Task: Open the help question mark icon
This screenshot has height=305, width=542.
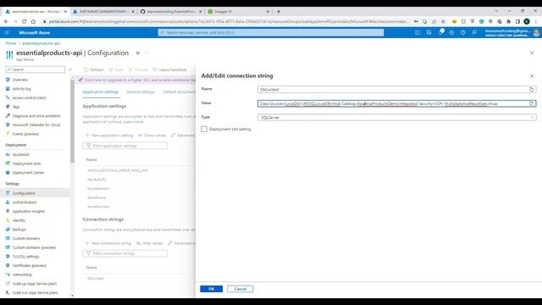Action: point(463,32)
